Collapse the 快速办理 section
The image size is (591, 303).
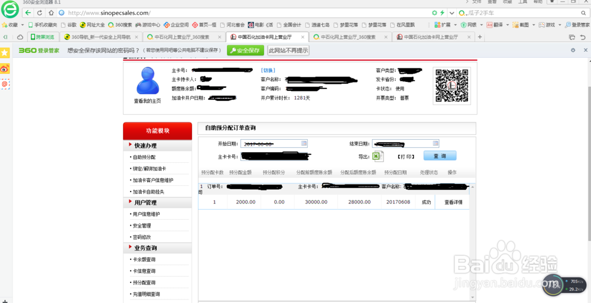pos(157,146)
